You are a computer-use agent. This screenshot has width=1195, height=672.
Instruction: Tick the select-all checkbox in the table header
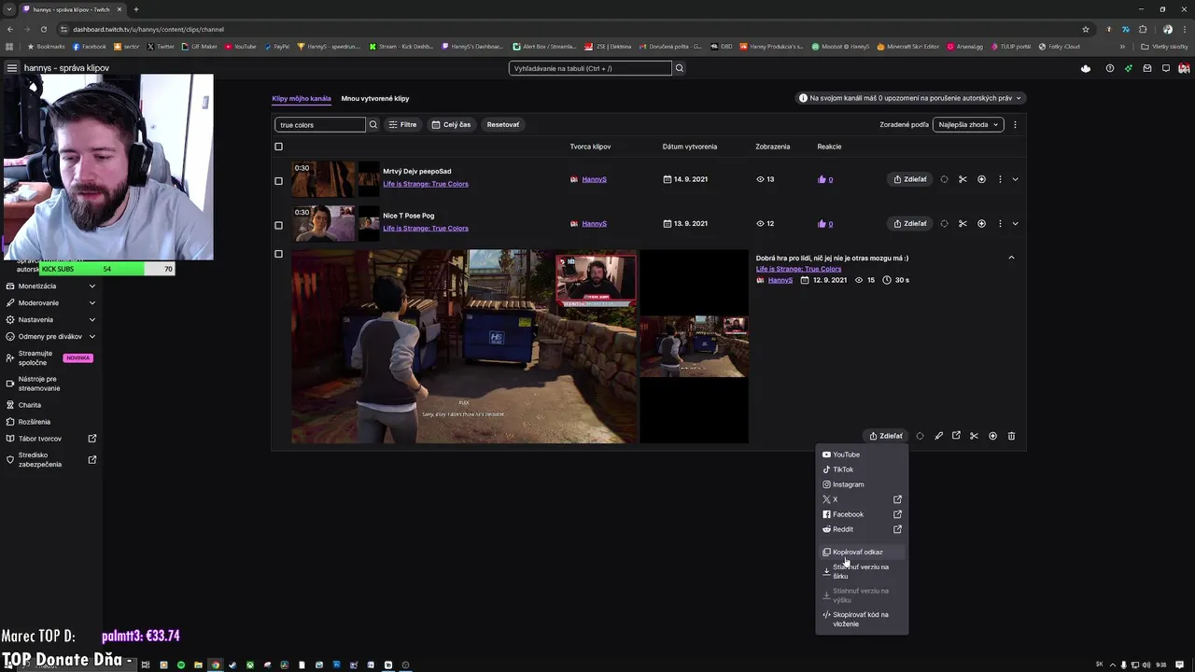pyautogui.click(x=278, y=147)
